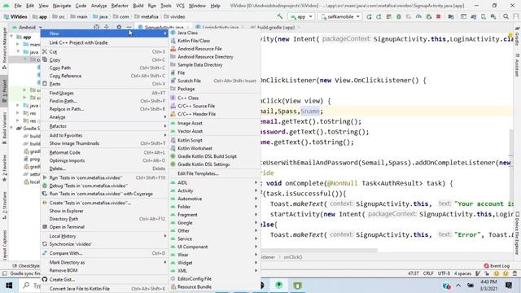Expand the Folder submenu
The height and width of the screenshot is (293, 521).
point(214,207)
